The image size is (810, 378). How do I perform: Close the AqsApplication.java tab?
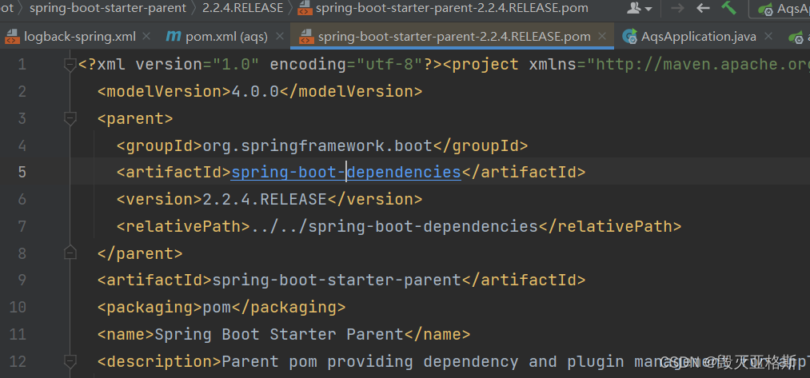pyautogui.click(x=768, y=36)
